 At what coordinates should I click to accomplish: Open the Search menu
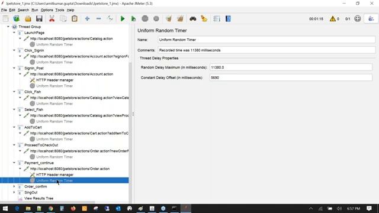(x=23, y=10)
